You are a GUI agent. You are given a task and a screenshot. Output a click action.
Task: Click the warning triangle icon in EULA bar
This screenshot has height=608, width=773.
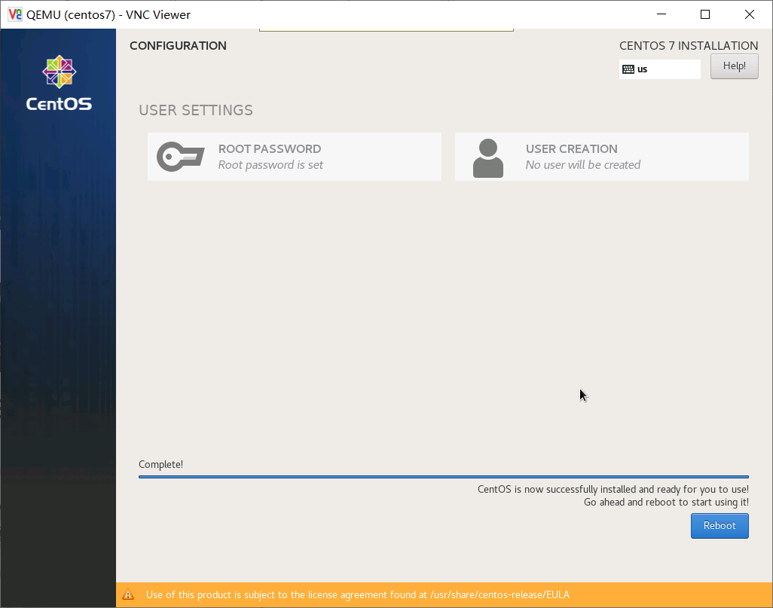point(128,594)
